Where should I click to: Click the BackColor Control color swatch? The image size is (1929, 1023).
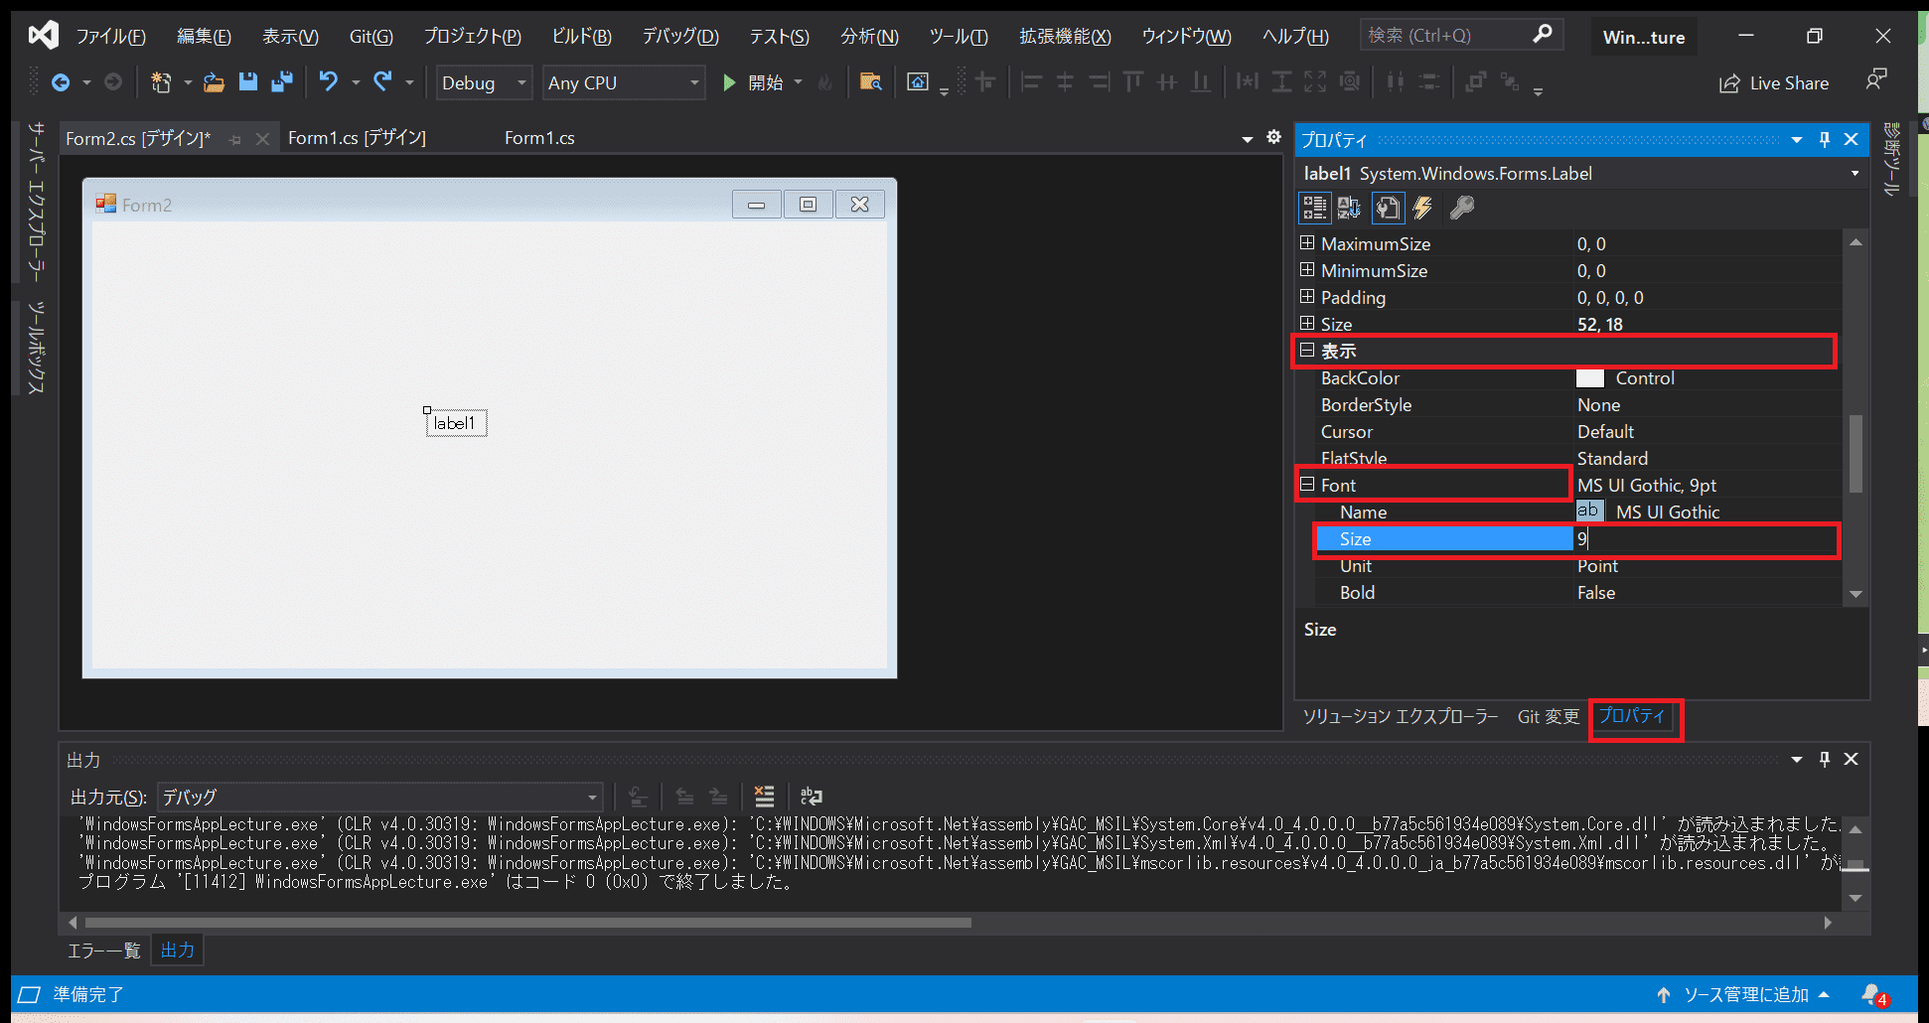click(1590, 377)
